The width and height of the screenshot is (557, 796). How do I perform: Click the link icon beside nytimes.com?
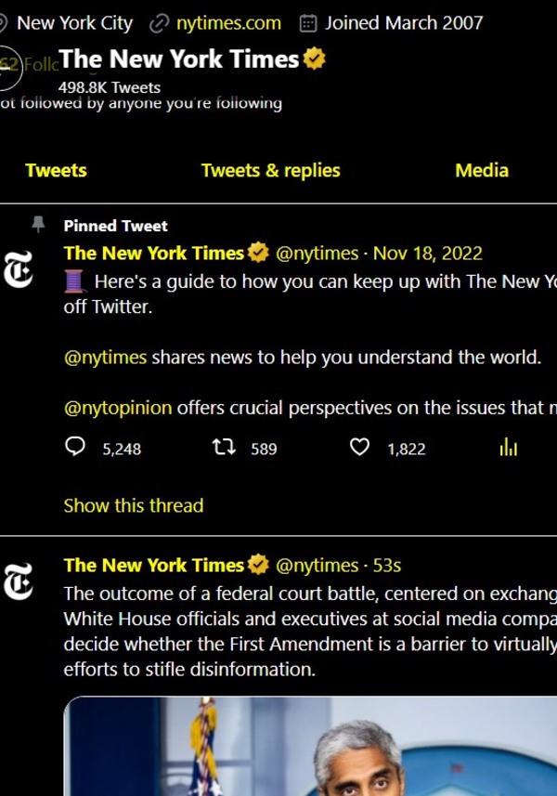(x=160, y=23)
